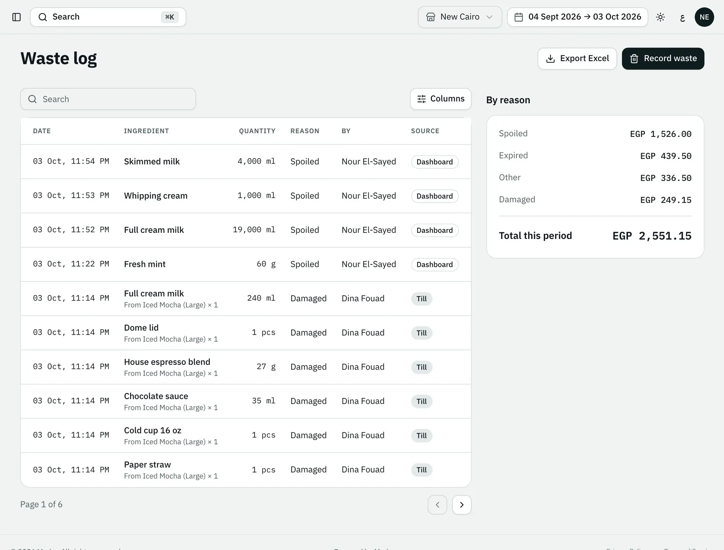
Task: Click the Till badge in Dome lid row
Action: tap(421, 333)
